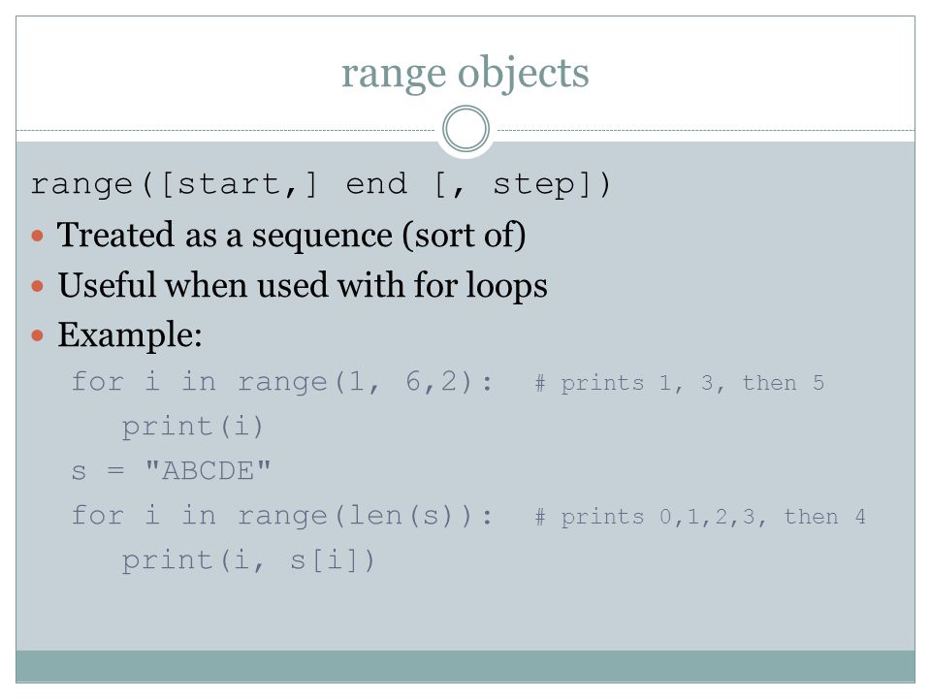The image size is (931, 698).
Task: Select the text 'Treated as a sequence (sort of)'
Action: pyautogui.click(x=292, y=235)
